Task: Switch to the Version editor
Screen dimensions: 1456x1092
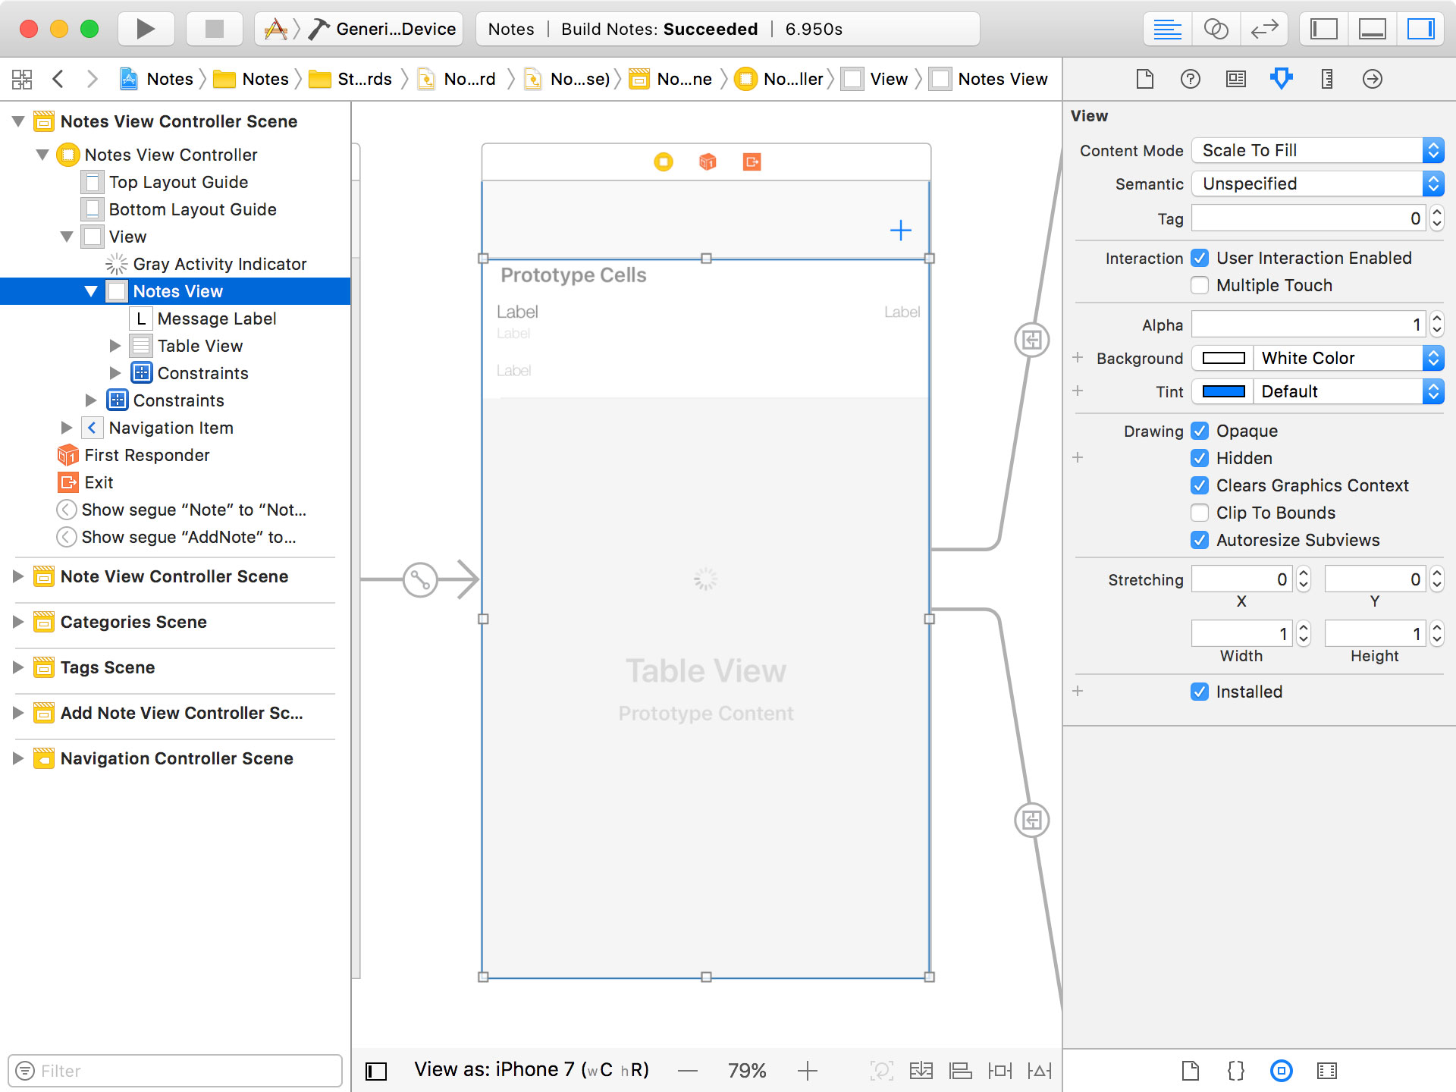Action: [1264, 29]
